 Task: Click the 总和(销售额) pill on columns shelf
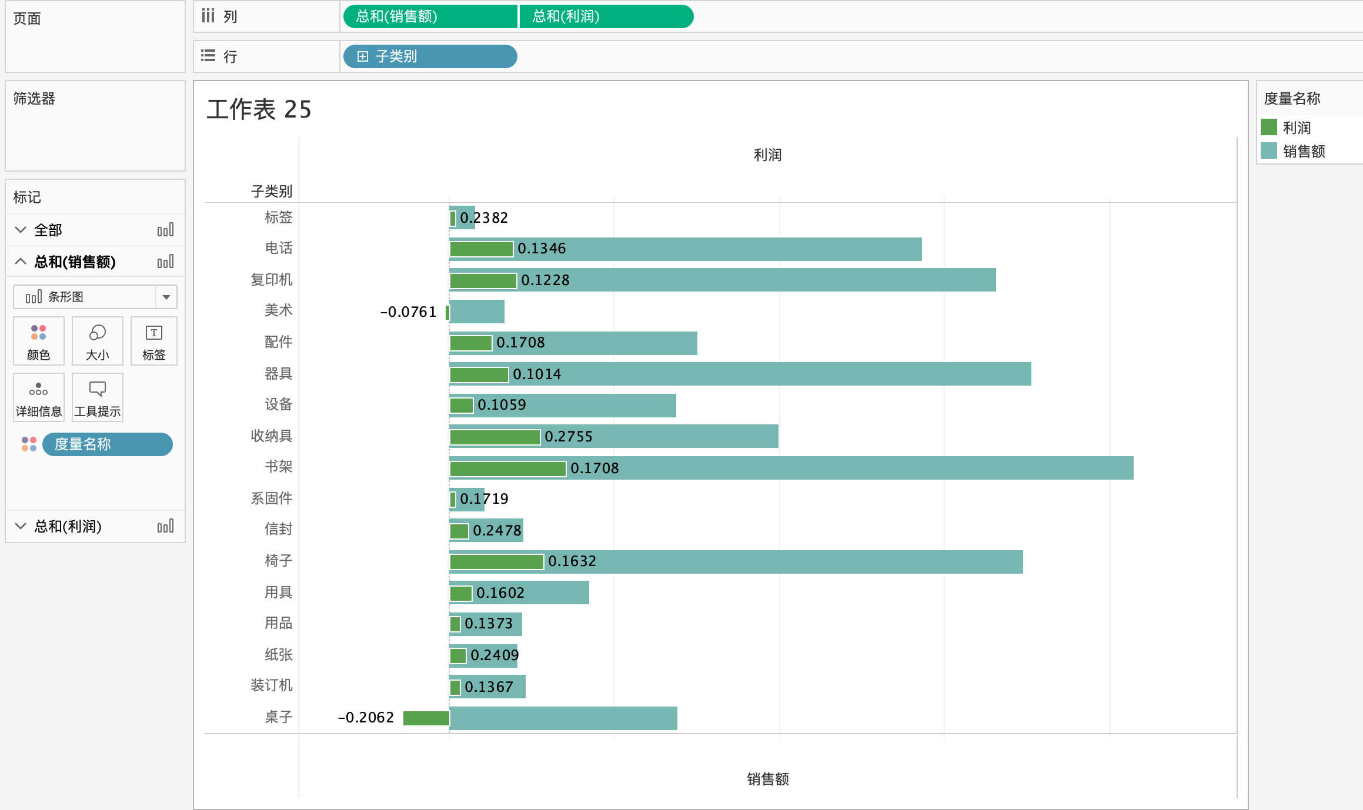[430, 16]
